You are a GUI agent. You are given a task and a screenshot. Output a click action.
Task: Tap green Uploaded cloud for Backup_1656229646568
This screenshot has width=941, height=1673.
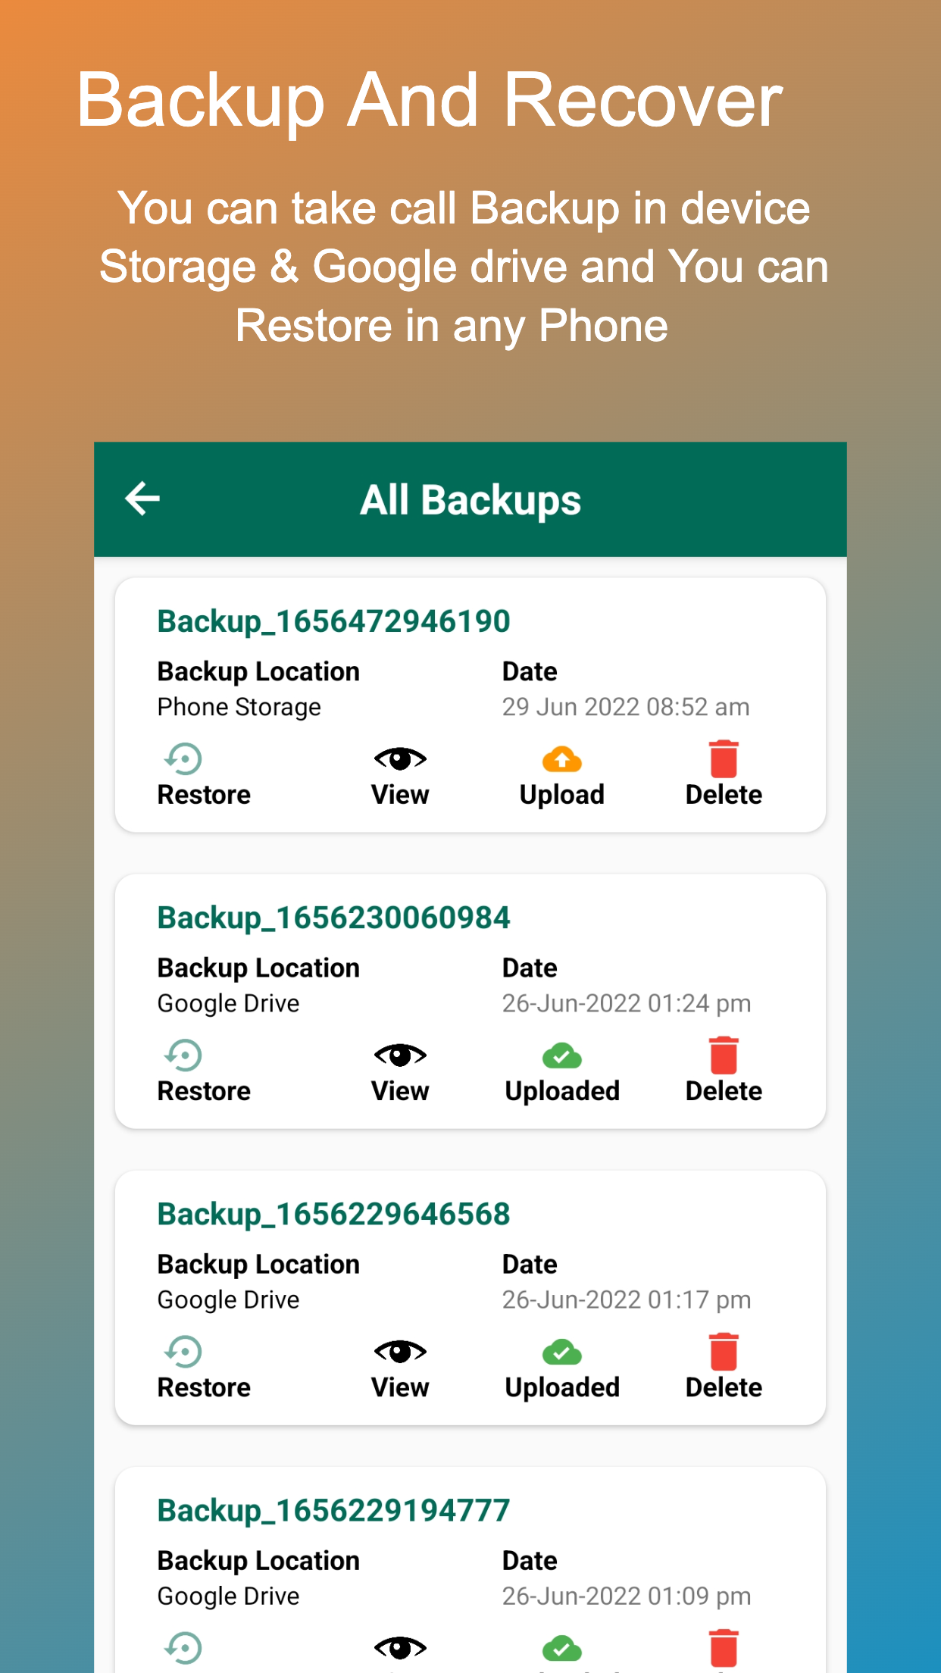(561, 1352)
